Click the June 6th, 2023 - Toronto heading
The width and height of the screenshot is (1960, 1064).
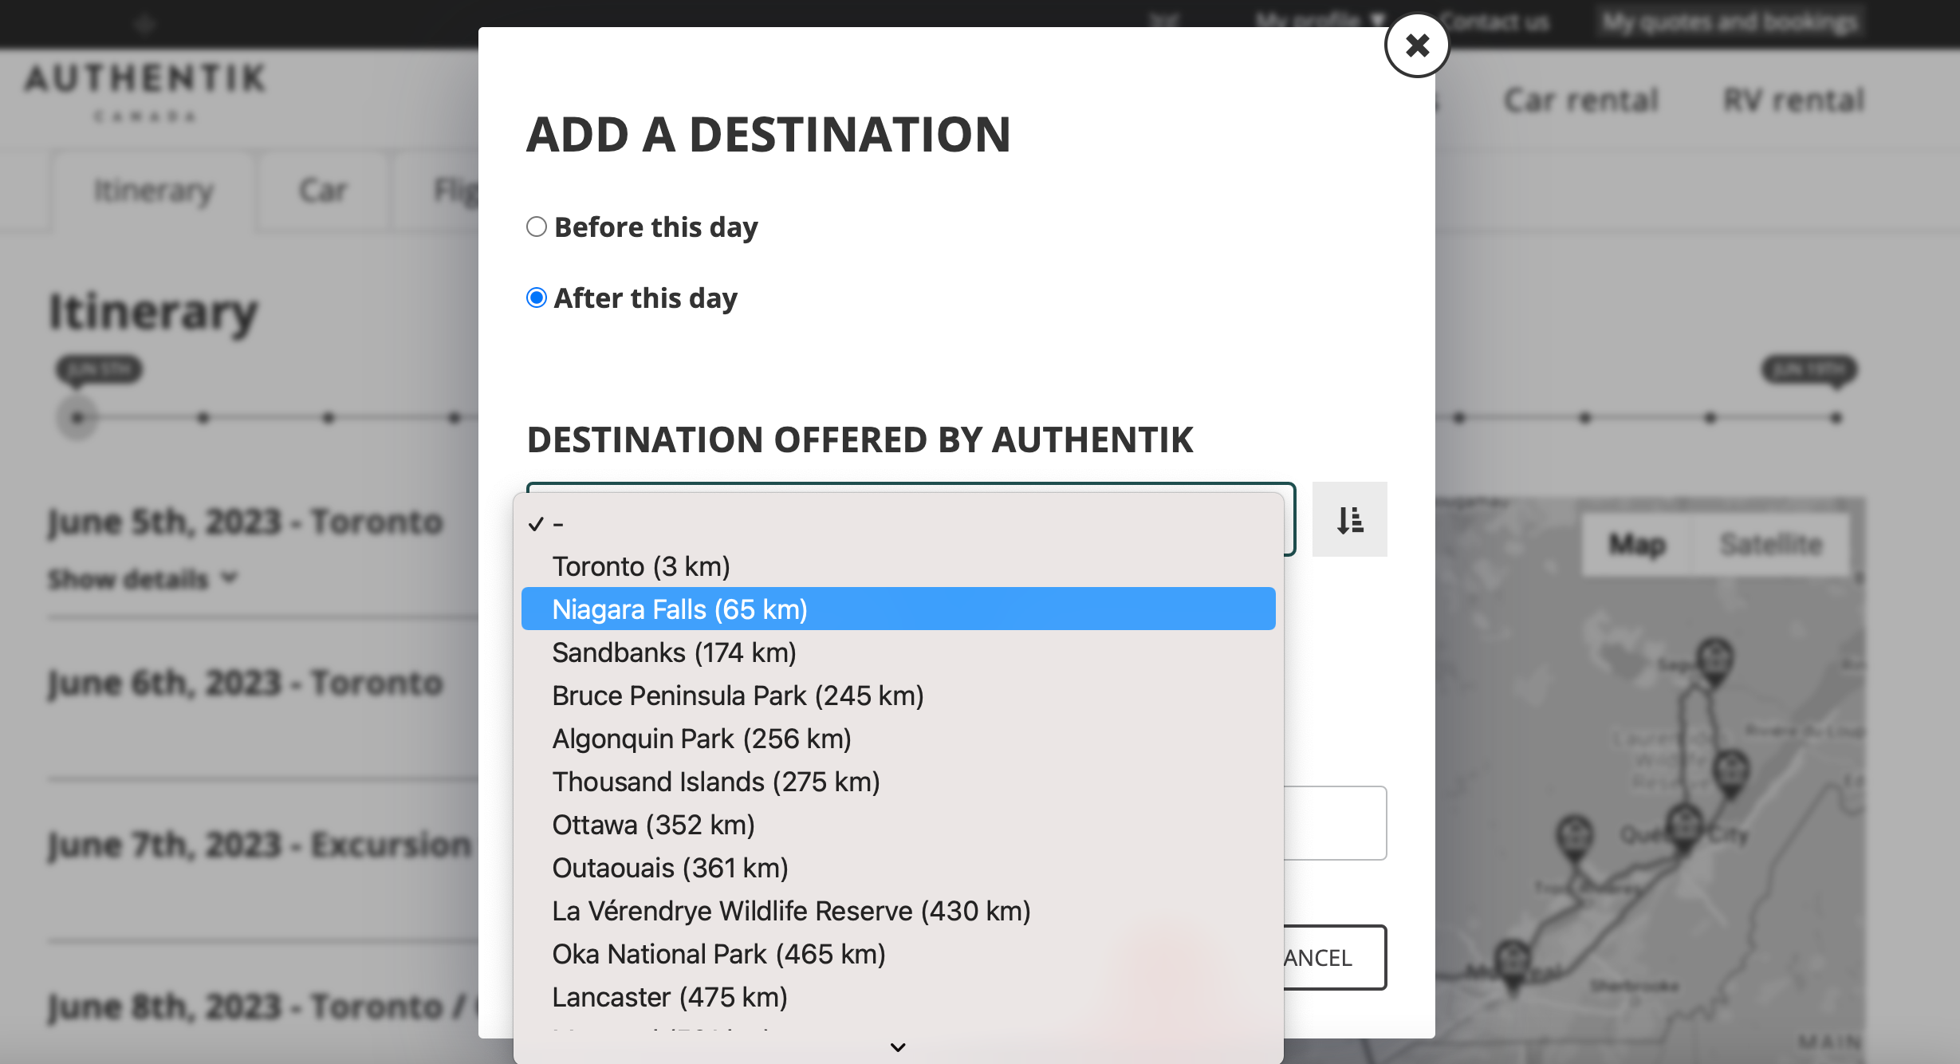click(x=246, y=684)
